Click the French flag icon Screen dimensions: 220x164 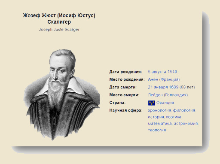point(152,103)
